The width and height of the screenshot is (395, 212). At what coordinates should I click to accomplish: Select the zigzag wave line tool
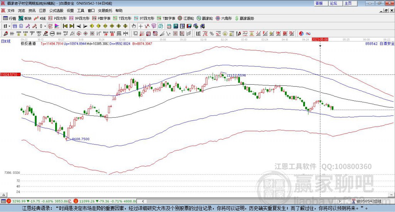[x=168, y=33]
